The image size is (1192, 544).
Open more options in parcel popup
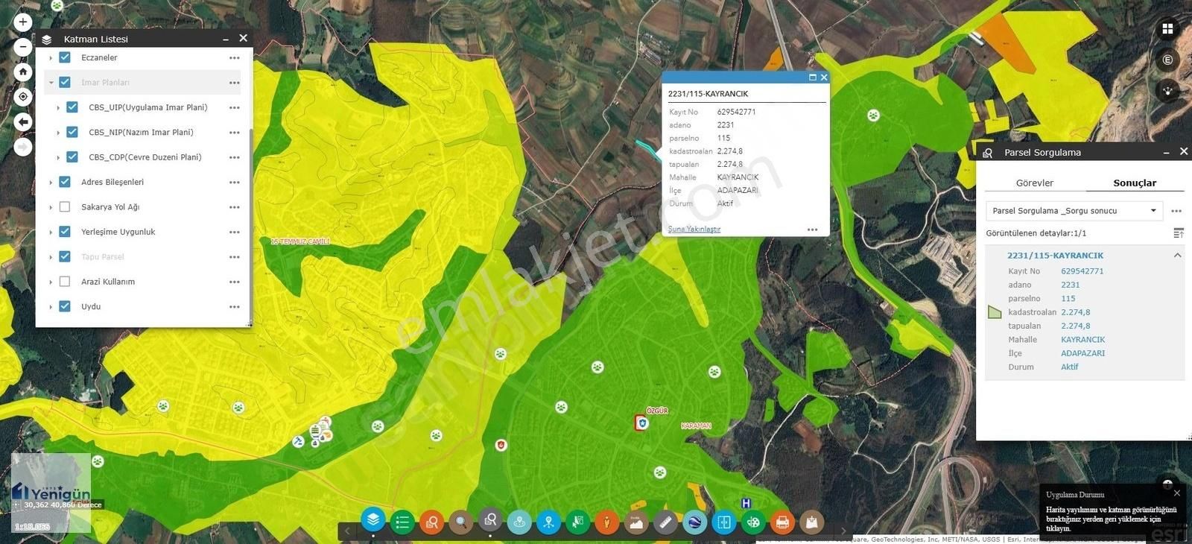coord(813,230)
